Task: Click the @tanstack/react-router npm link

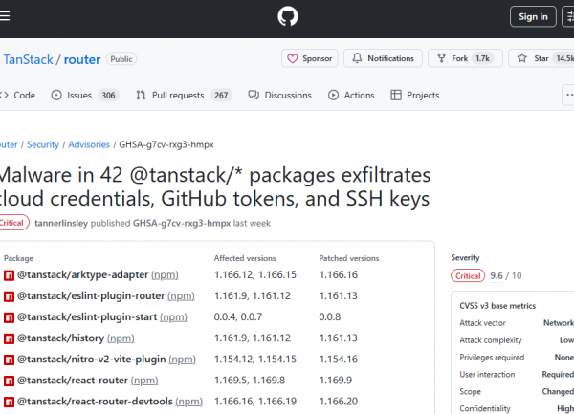Action: (x=144, y=381)
